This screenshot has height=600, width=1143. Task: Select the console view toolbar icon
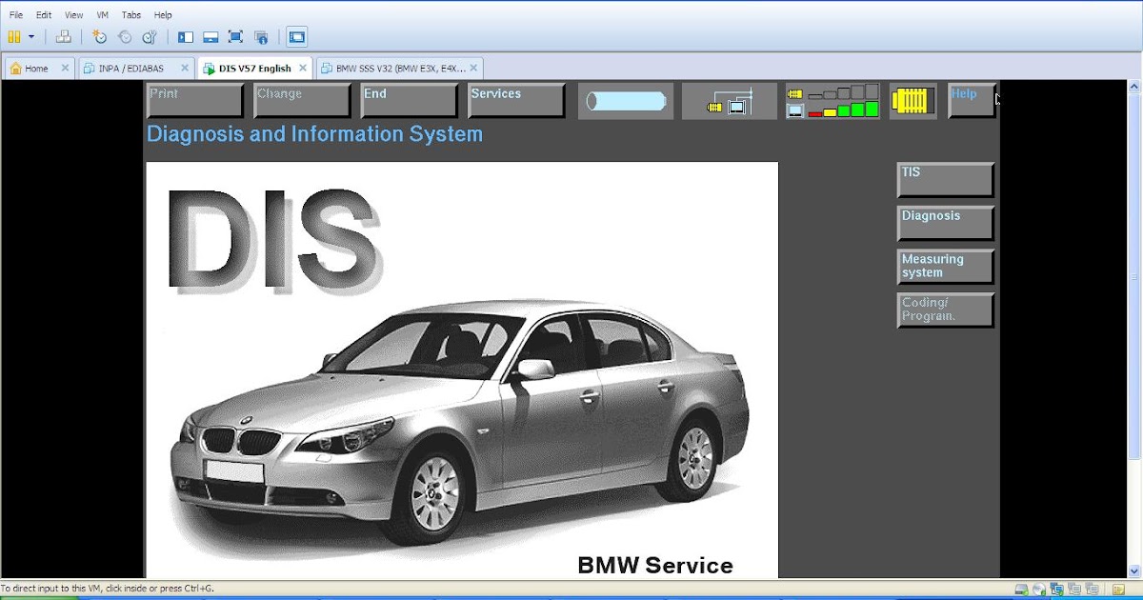(x=297, y=37)
